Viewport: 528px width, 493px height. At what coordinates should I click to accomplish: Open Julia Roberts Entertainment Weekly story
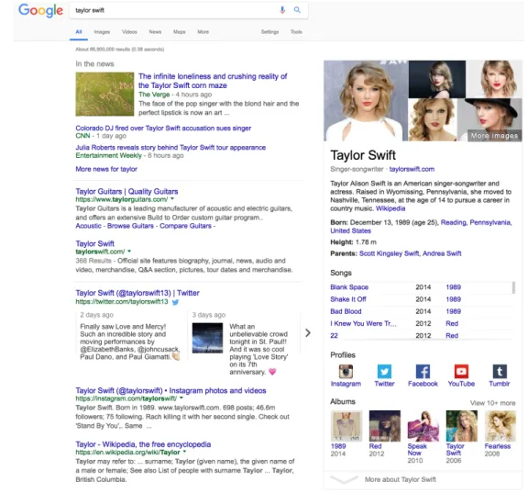170,148
